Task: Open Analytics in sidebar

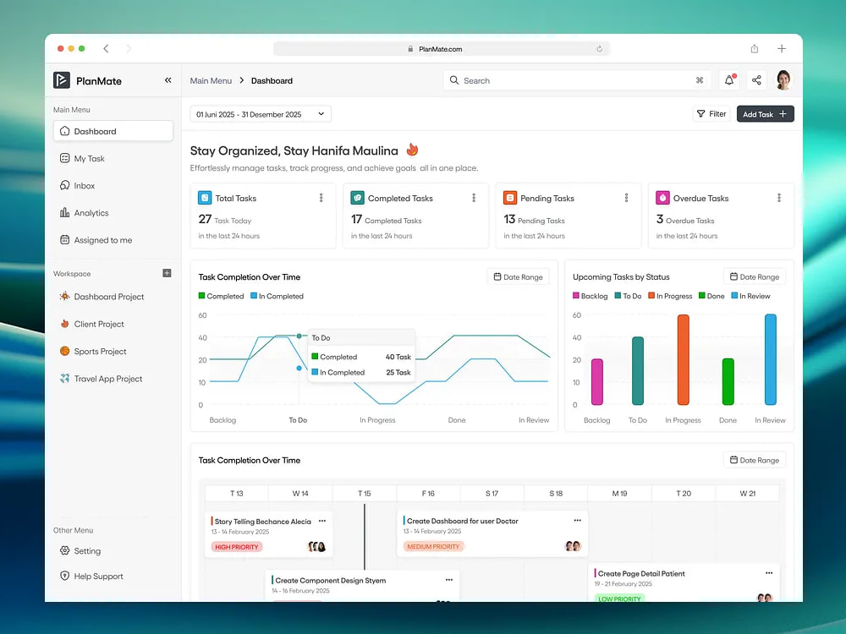Action: pos(113,213)
